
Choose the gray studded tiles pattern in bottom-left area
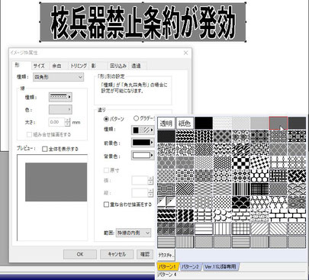166,228
